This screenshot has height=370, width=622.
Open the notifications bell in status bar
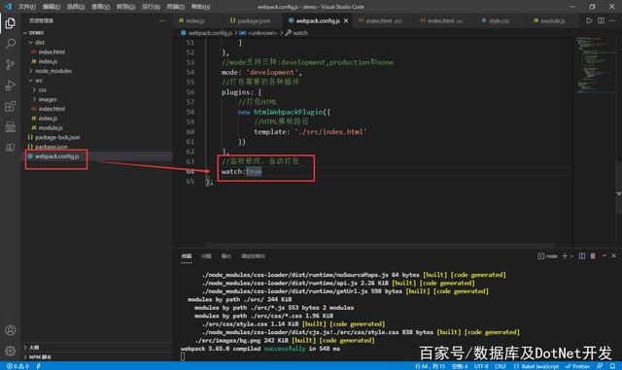tap(613, 366)
